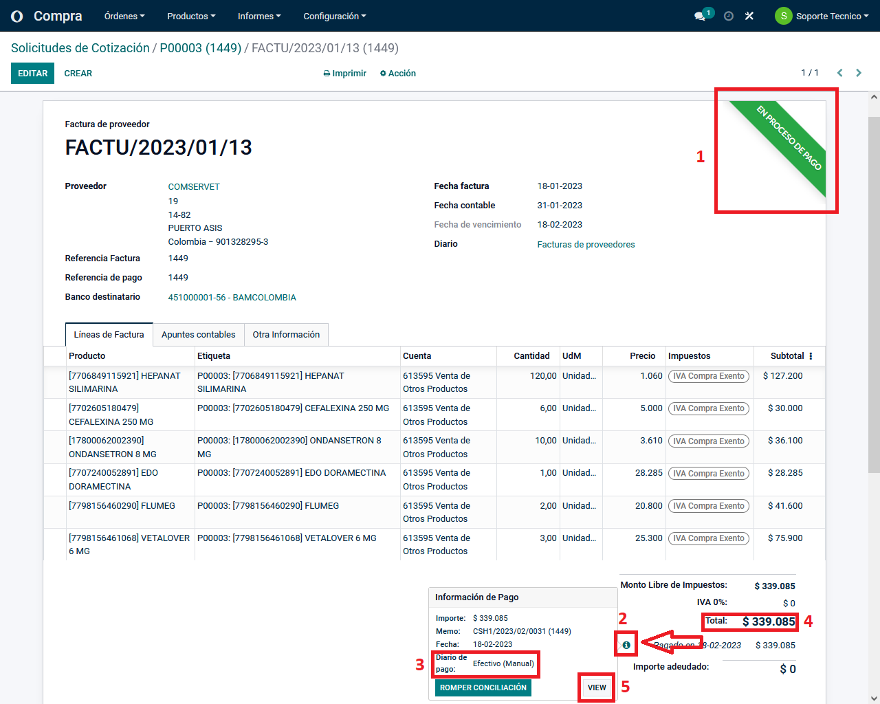Click the Imprimir print action
This screenshot has height=704, width=880.
(x=345, y=74)
